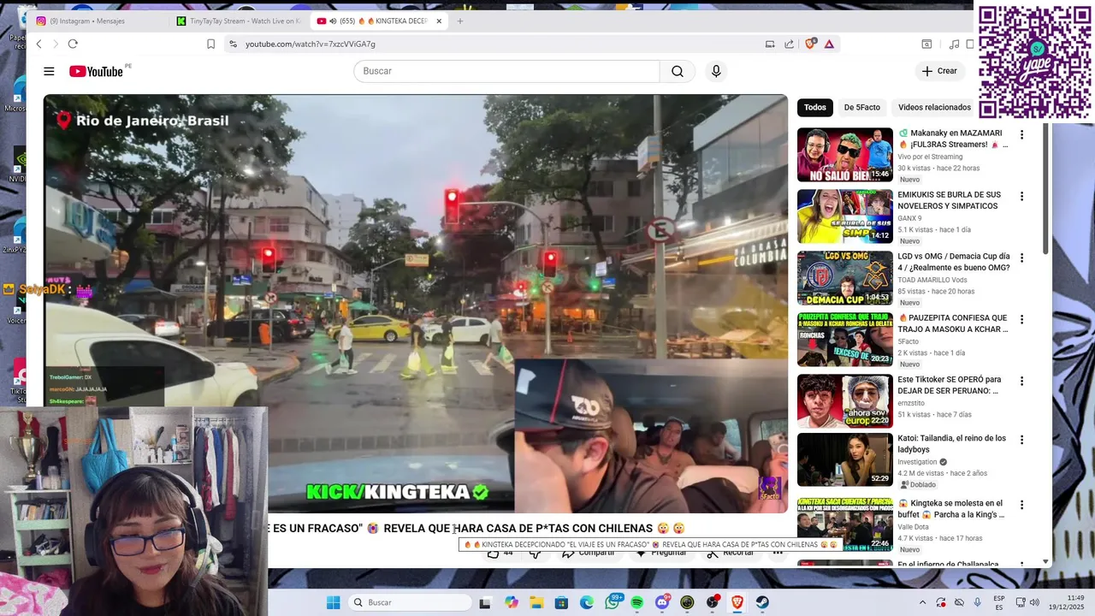The width and height of the screenshot is (1095, 616).
Task: Open options menu for EMIKUKIS video
Action: (1021, 196)
